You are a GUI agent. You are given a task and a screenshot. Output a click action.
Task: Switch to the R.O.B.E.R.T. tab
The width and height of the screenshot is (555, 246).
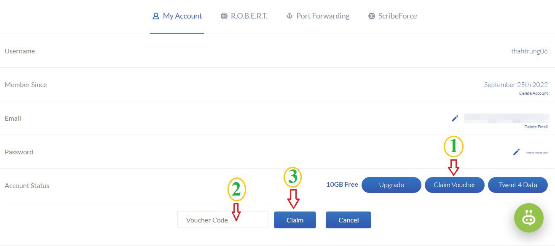244,16
